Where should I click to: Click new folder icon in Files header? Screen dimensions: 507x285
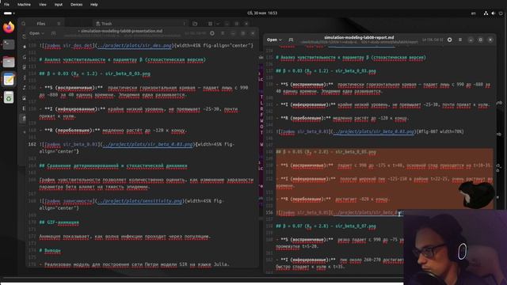[x=195, y=24]
